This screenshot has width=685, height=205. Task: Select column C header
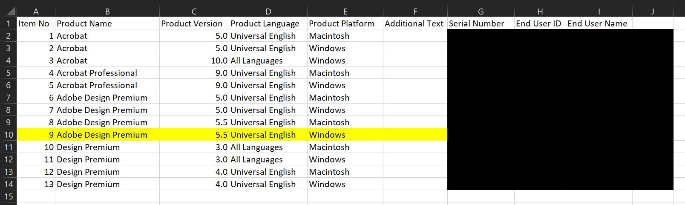point(194,12)
